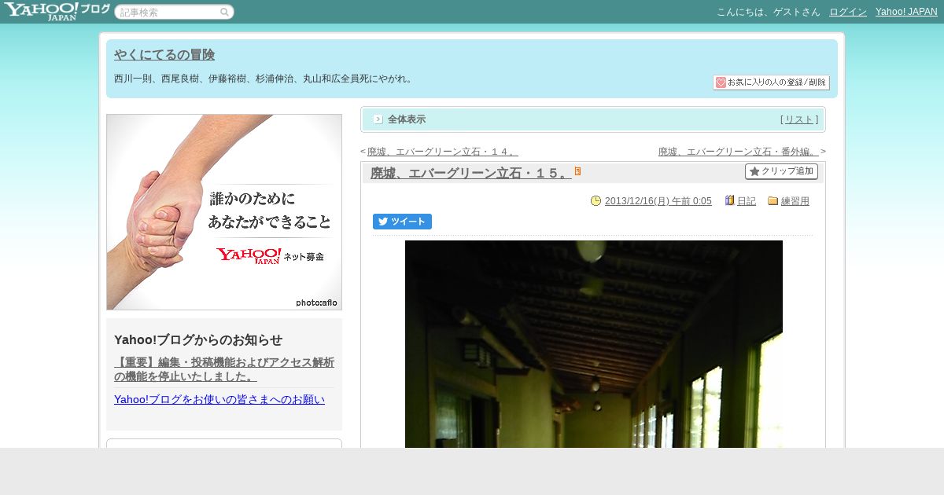Click the Yahoo! Japan Blog logo
Viewport: 944px width, 495px height.
[x=57, y=11]
